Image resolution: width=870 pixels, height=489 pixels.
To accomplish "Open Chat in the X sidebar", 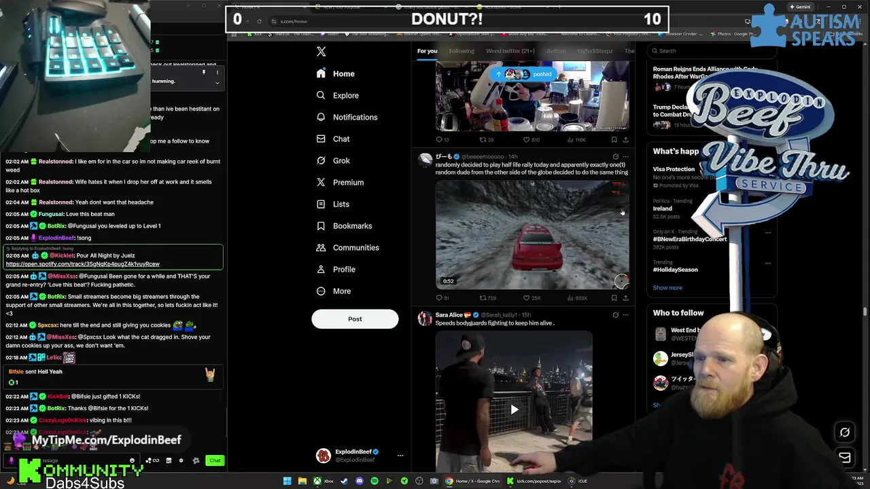I will (x=333, y=139).
